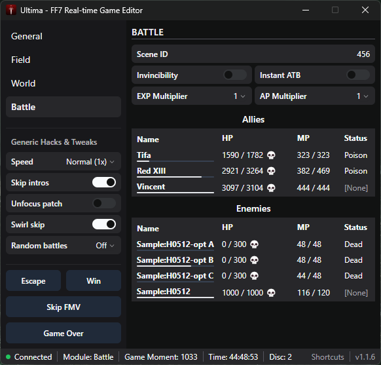The image size is (381, 365).
Task: Click enemy name Sample:H0512
Action: coord(163,292)
